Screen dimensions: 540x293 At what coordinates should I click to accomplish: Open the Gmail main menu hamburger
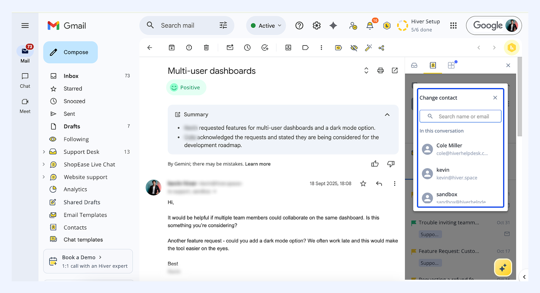coord(25,26)
